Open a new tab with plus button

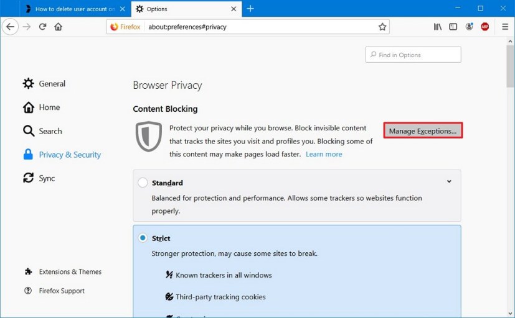[x=250, y=9]
